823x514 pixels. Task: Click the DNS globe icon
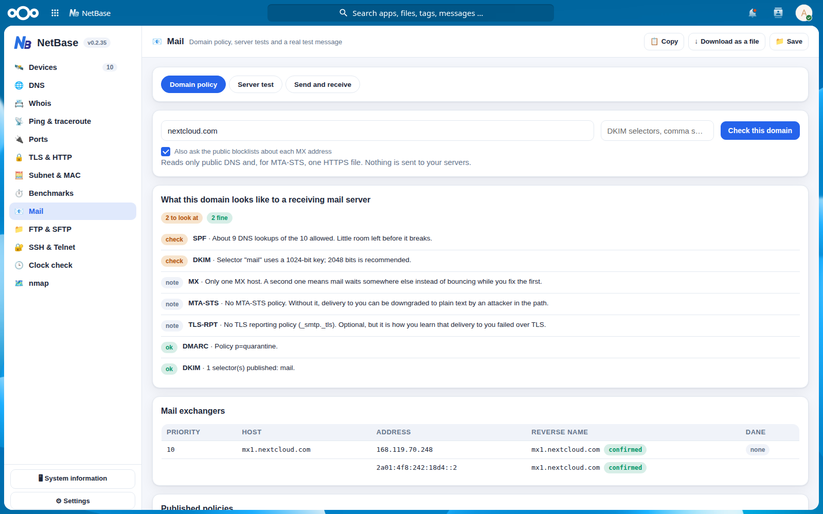click(19, 85)
